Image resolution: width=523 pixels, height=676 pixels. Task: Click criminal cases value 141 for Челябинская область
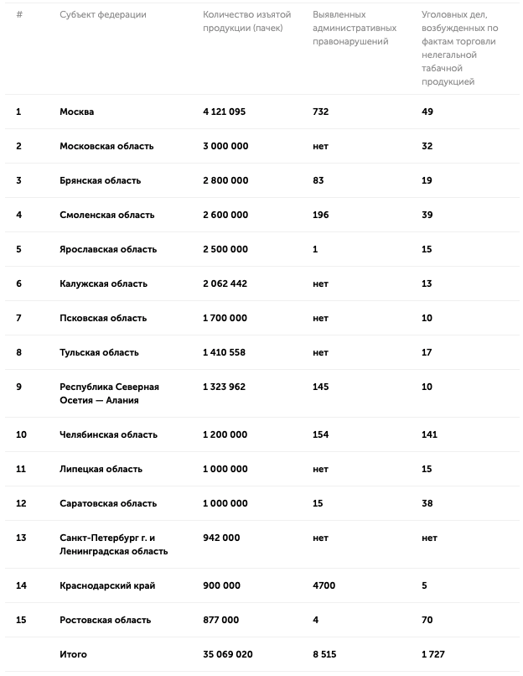(430, 434)
